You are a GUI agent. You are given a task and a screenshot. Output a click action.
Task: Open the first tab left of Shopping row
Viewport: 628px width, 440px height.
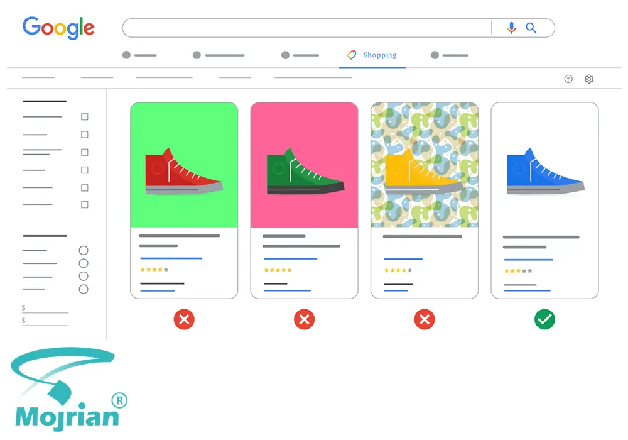tap(139, 55)
